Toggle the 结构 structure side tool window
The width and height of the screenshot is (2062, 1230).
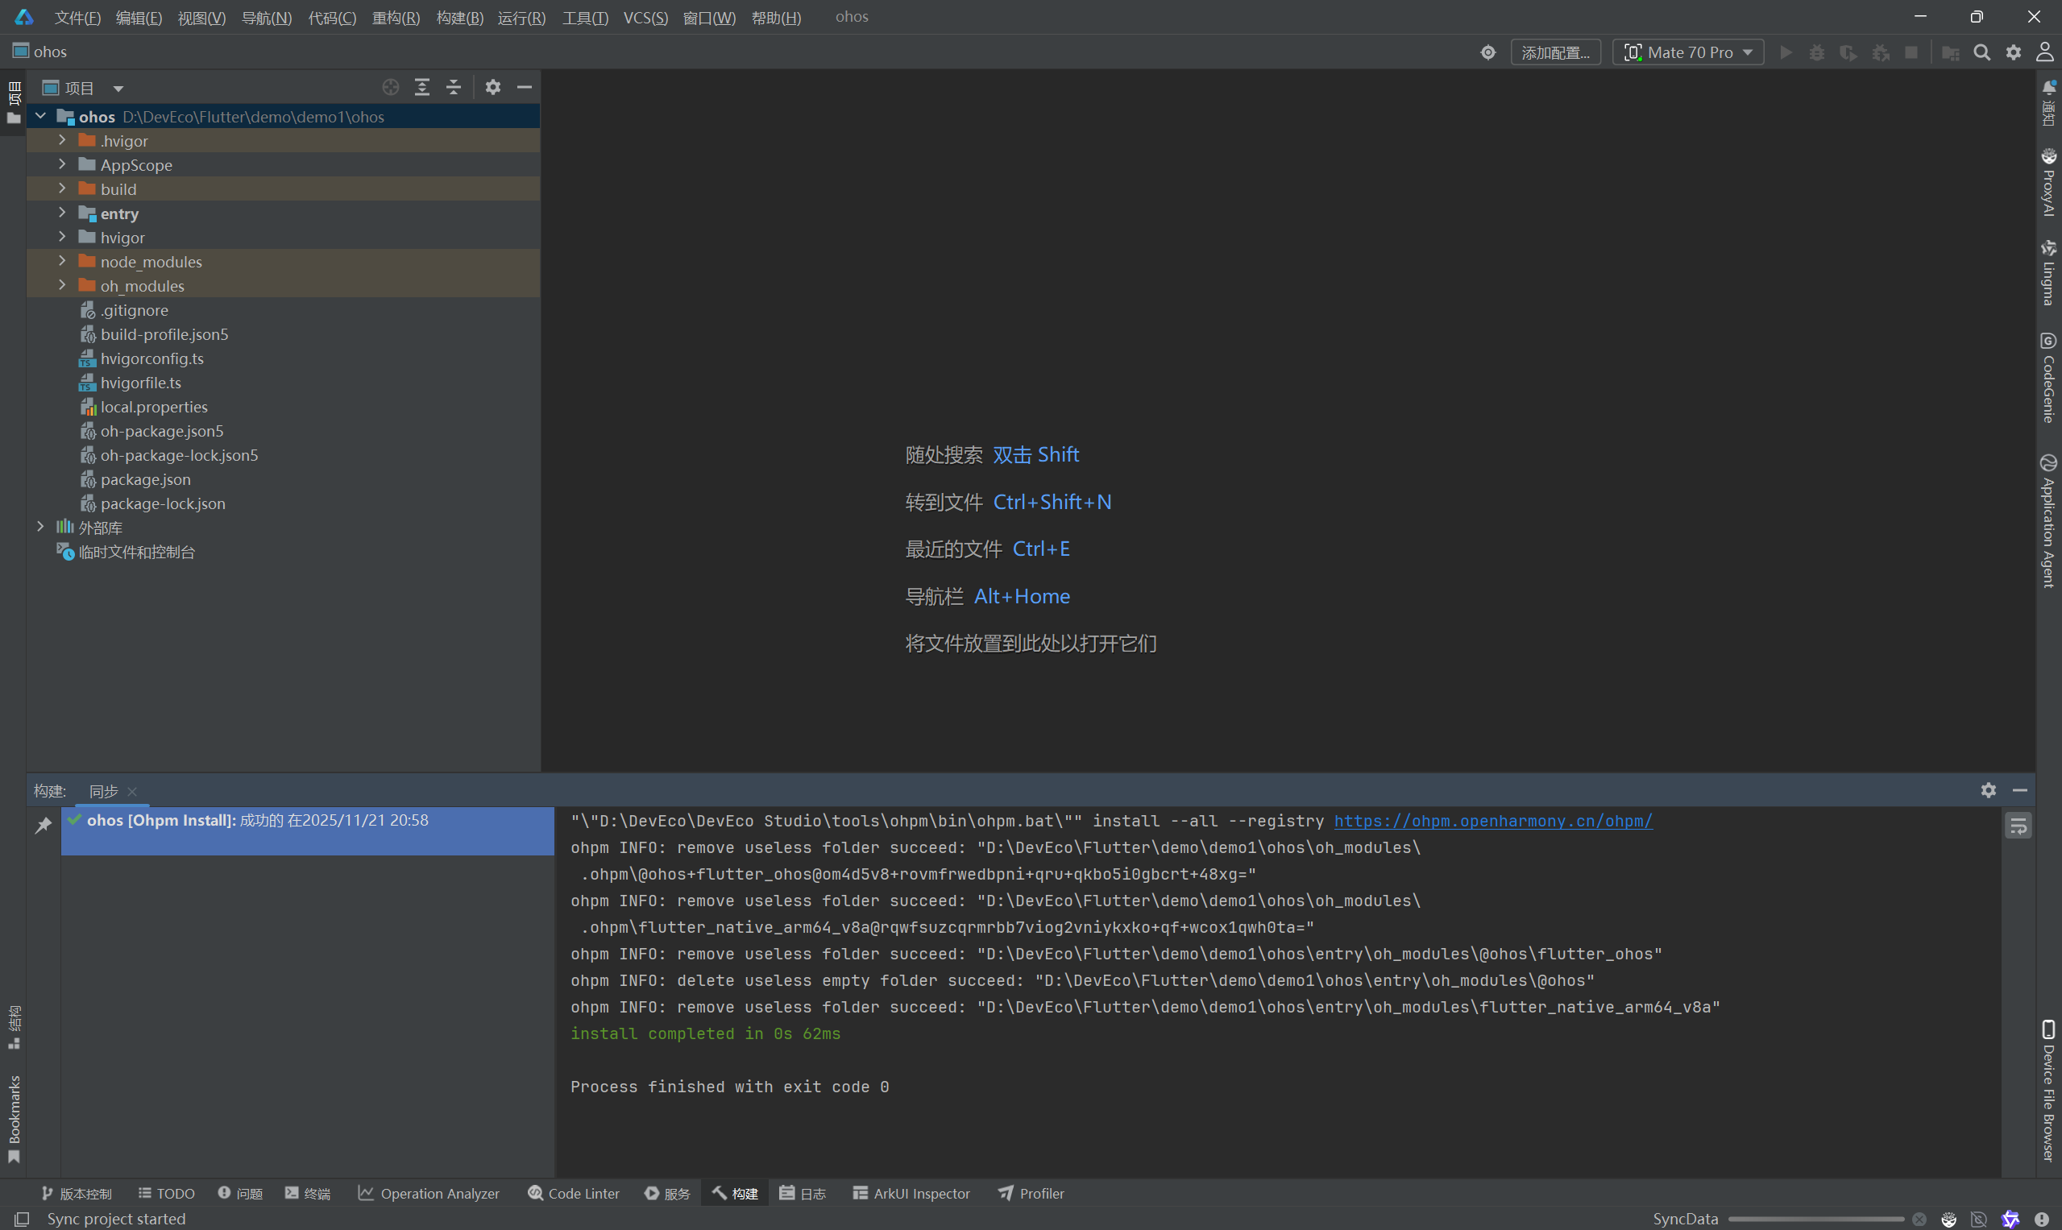pyautogui.click(x=13, y=1028)
